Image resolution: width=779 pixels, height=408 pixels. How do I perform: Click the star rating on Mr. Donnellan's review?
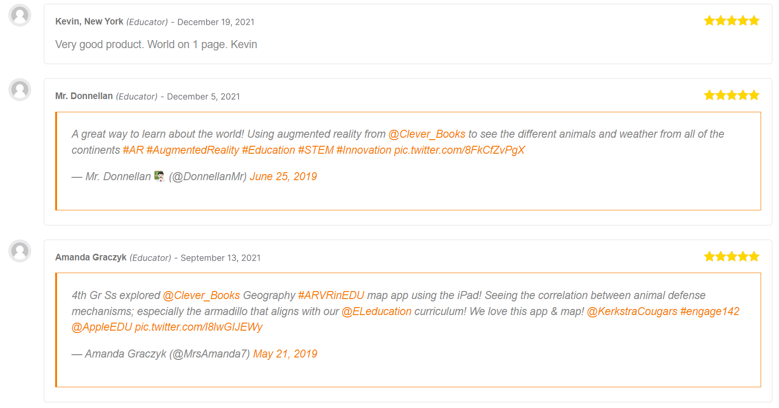coord(731,95)
